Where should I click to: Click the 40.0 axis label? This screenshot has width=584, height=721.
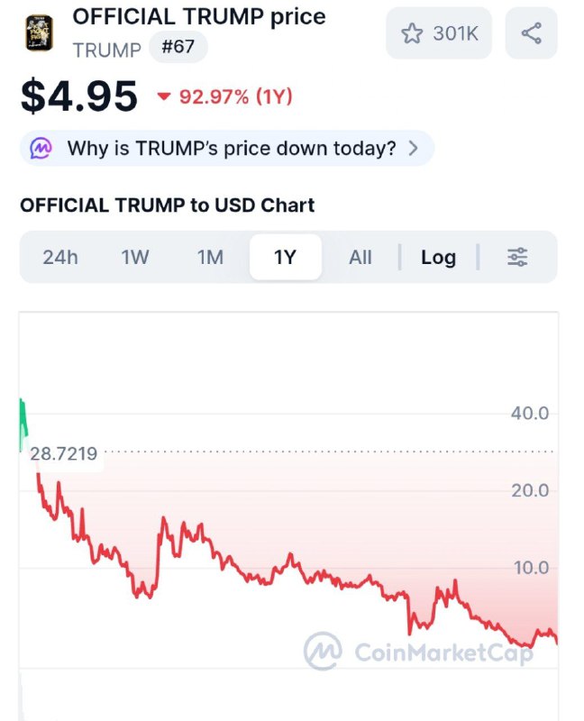(529, 414)
